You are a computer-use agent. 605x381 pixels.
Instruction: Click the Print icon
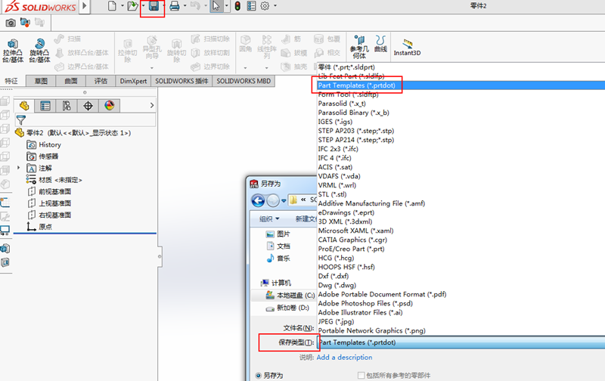coord(175,6)
